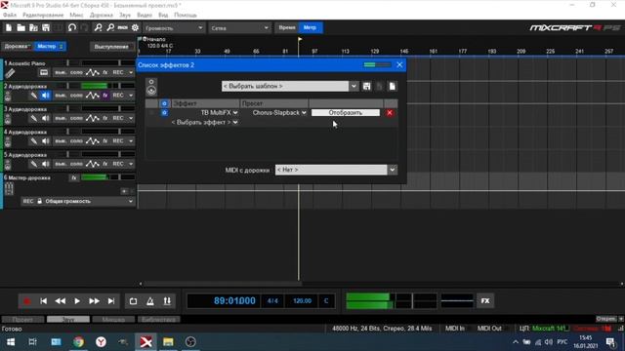Click the Отобразить button

click(346, 113)
